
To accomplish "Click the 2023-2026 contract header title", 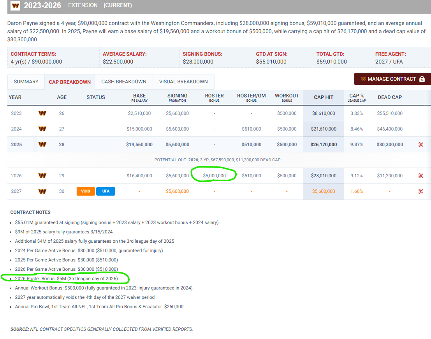I will (x=42, y=5).
